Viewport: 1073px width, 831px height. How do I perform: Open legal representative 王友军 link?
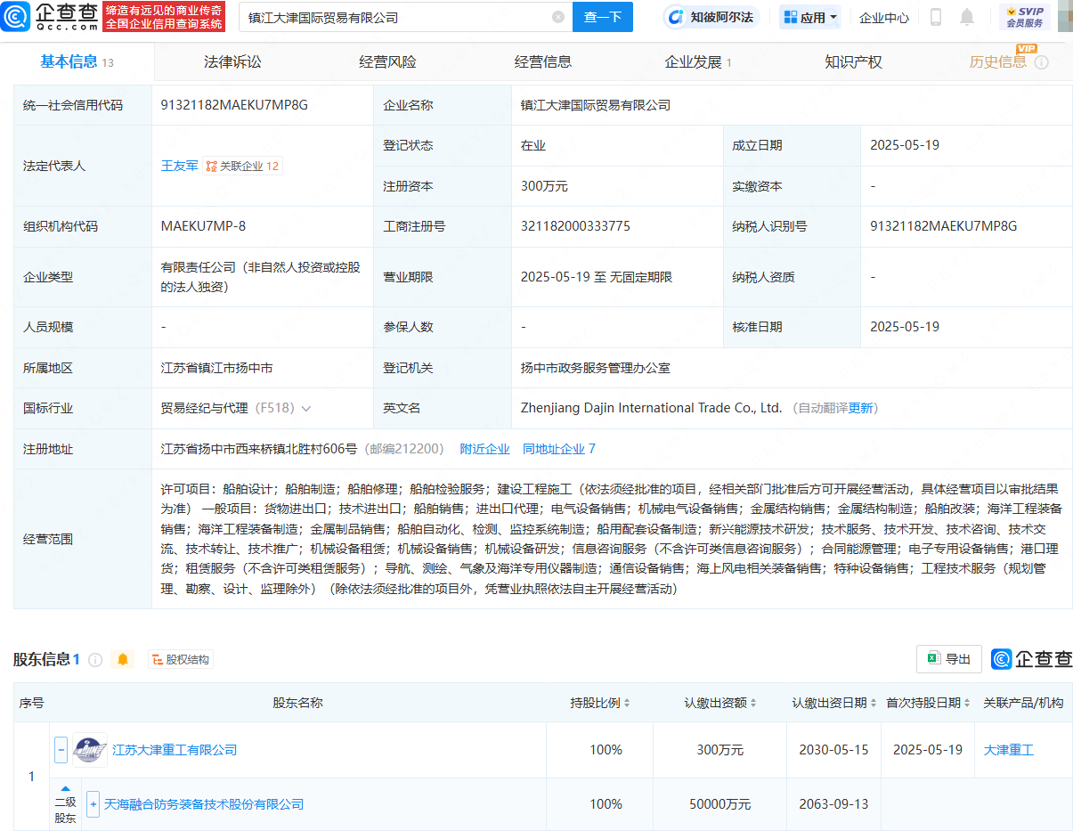point(179,166)
